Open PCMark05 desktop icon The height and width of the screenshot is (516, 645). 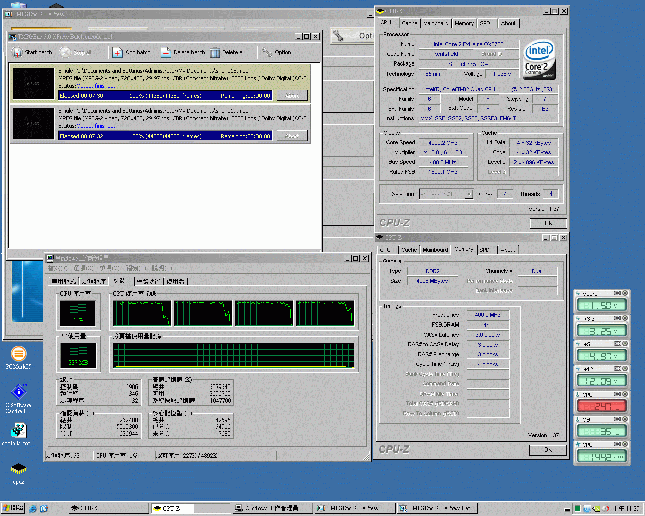[19, 358]
